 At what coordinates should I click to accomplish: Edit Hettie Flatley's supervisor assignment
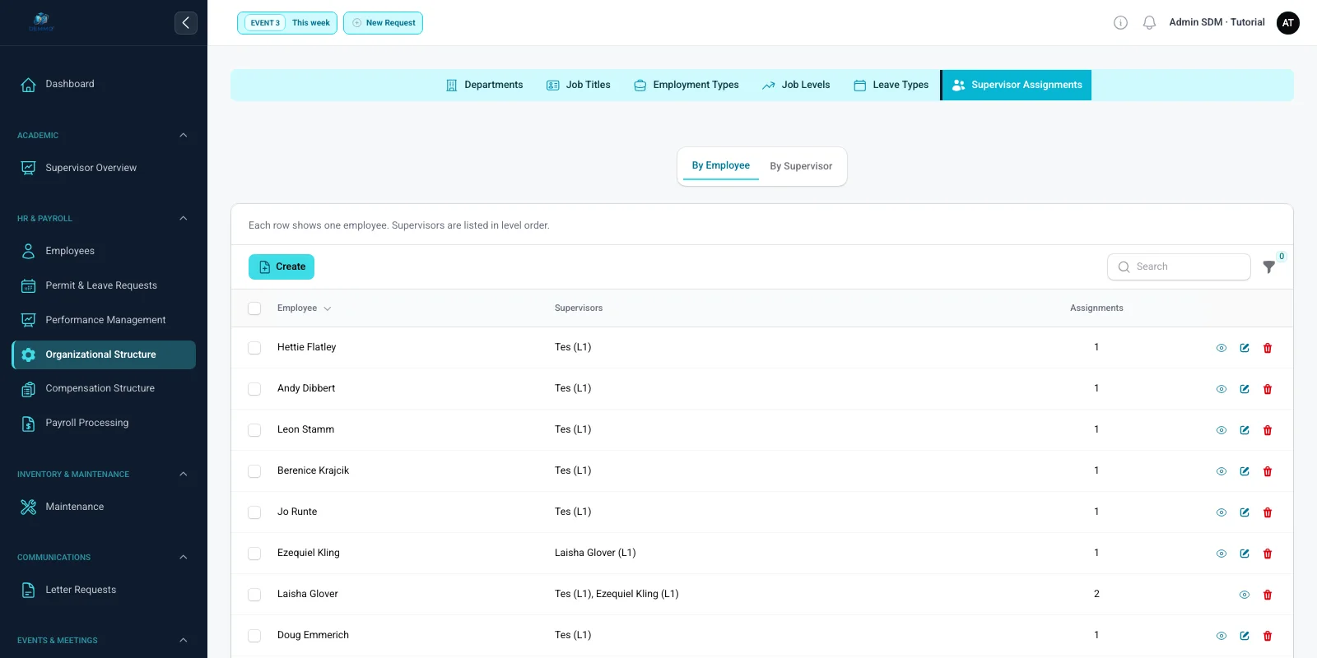[x=1245, y=348]
